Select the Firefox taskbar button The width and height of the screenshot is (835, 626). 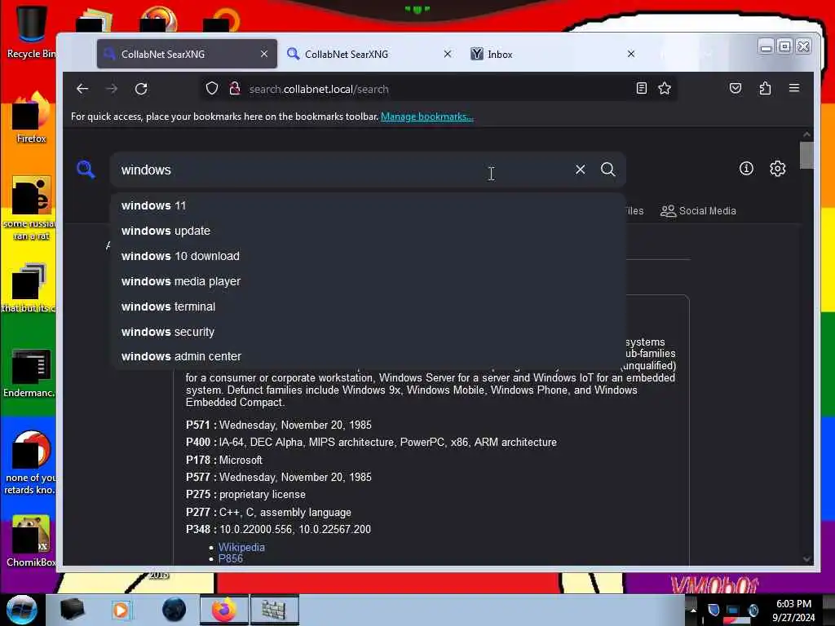click(x=224, y=610)
